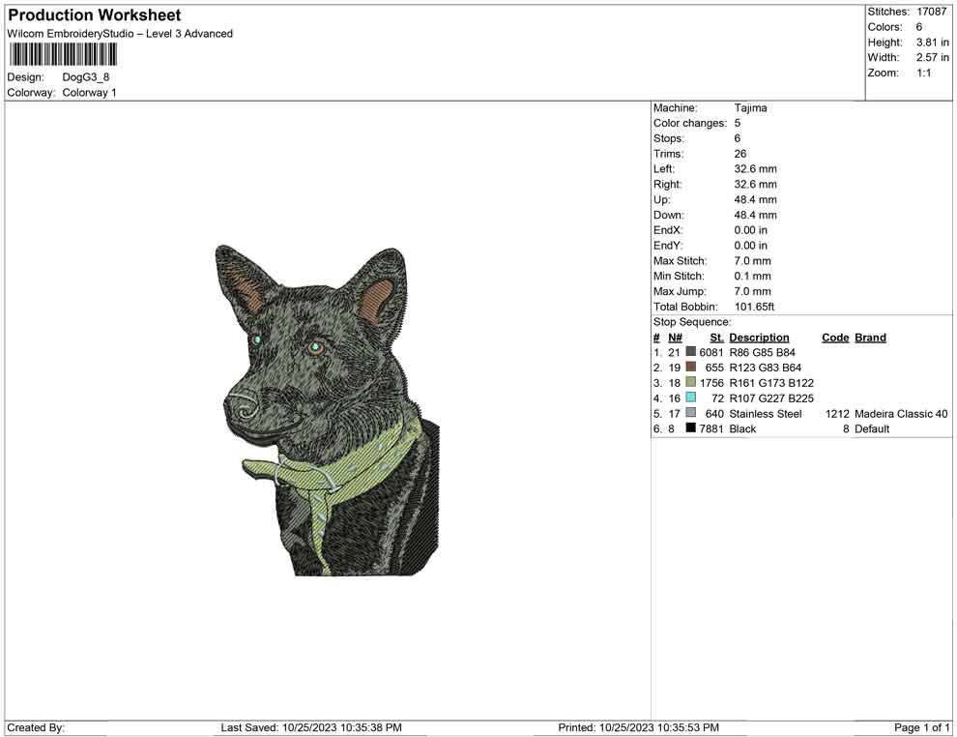This screenshot has height=737, width=957.
Task: Click the Min Stitch value '0.1 mm'
Action: (752, 276)
